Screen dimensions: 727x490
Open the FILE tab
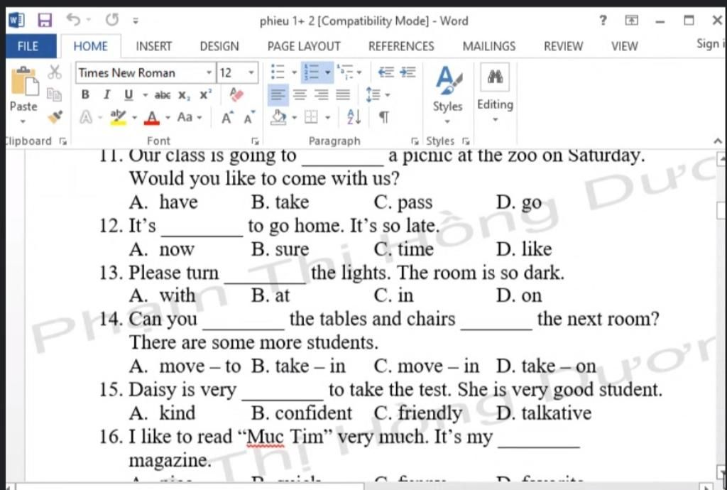tap(28, 46)
